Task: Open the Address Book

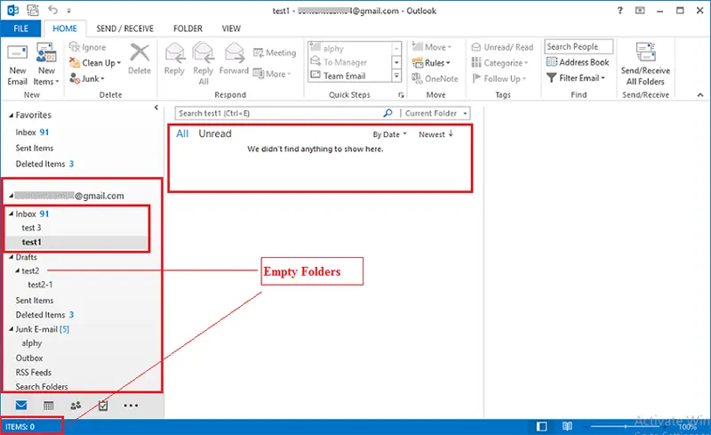Action: pos(578,62)
